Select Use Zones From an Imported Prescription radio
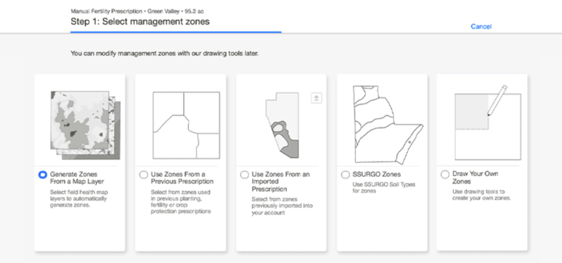Viewport: 562px width, 263px height. 244,175
